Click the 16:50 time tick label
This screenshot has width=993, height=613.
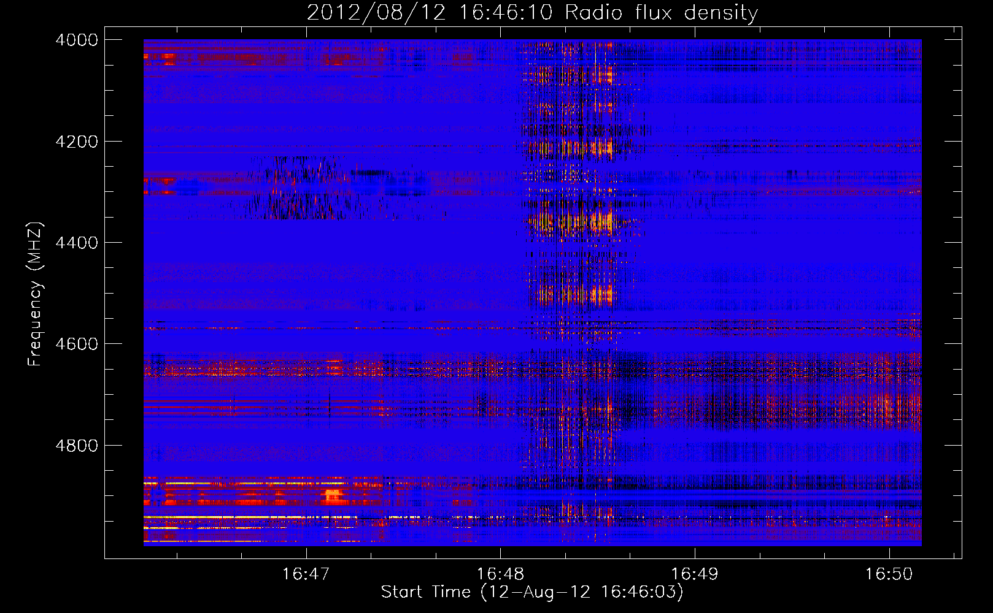tap(889, 574)
